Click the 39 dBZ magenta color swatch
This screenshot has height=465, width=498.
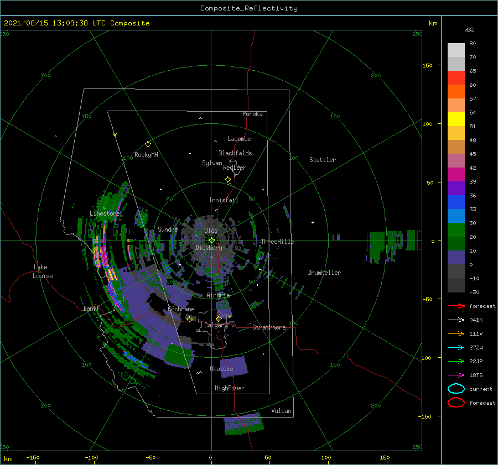point(456,175)
